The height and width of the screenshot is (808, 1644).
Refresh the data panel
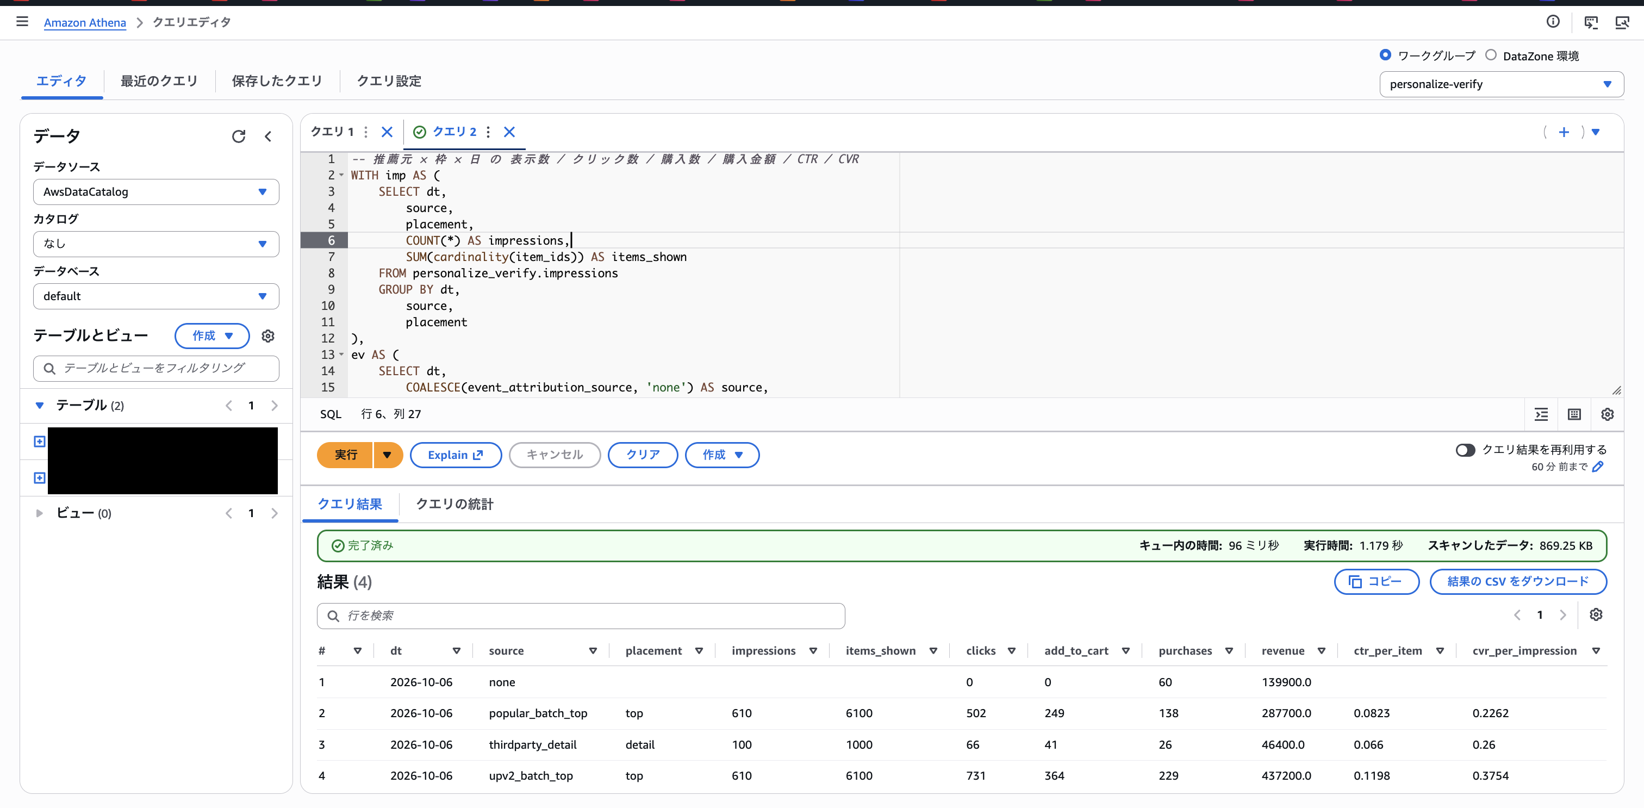(239, 136)
